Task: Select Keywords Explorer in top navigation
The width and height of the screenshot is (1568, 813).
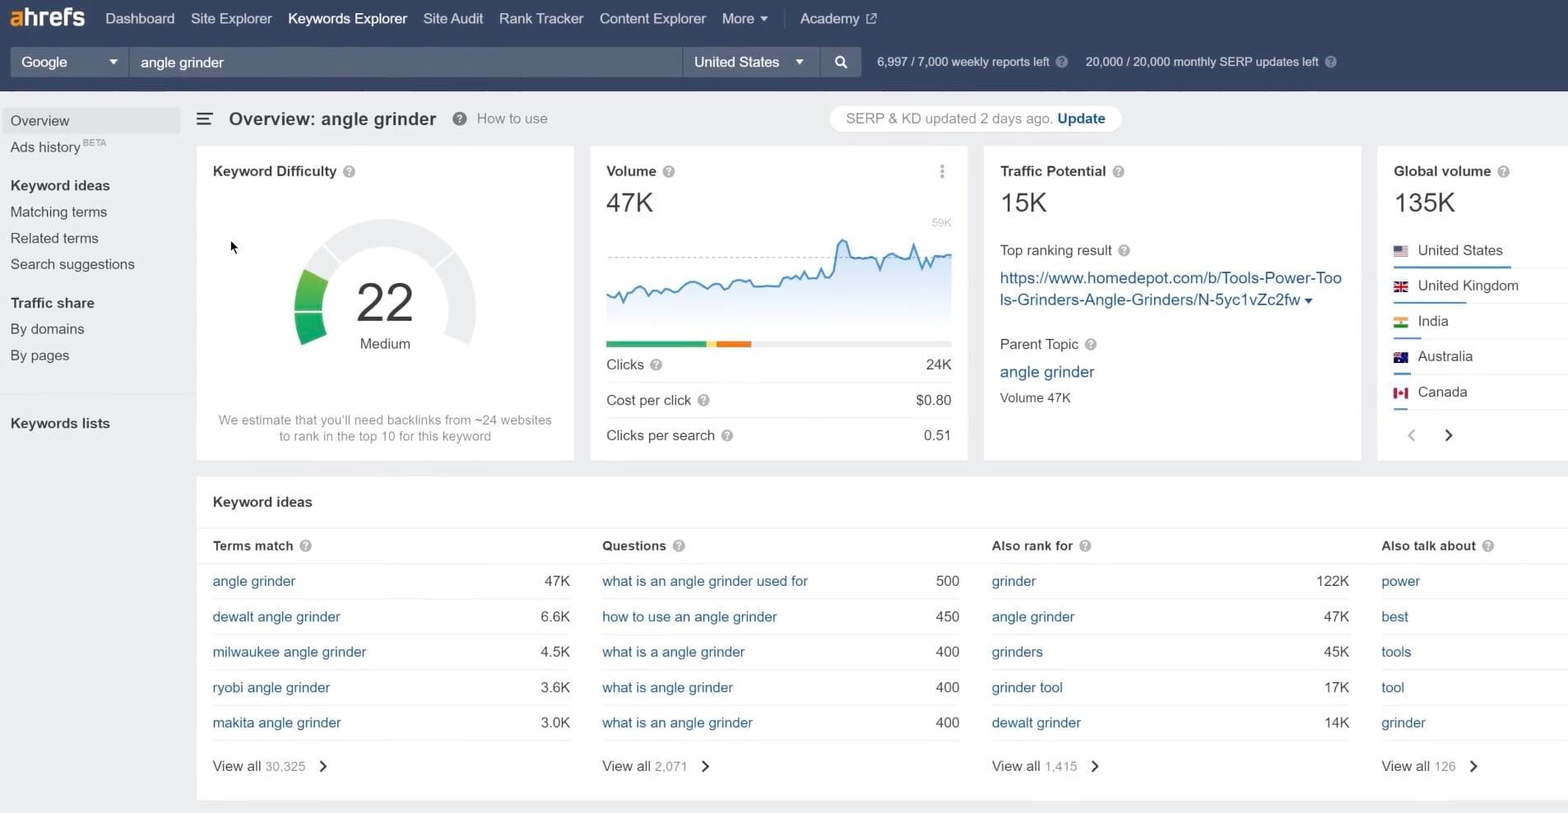Action: point(347,18)
